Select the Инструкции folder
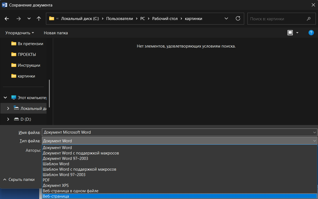The image size is (318, 199). (25, 65)
